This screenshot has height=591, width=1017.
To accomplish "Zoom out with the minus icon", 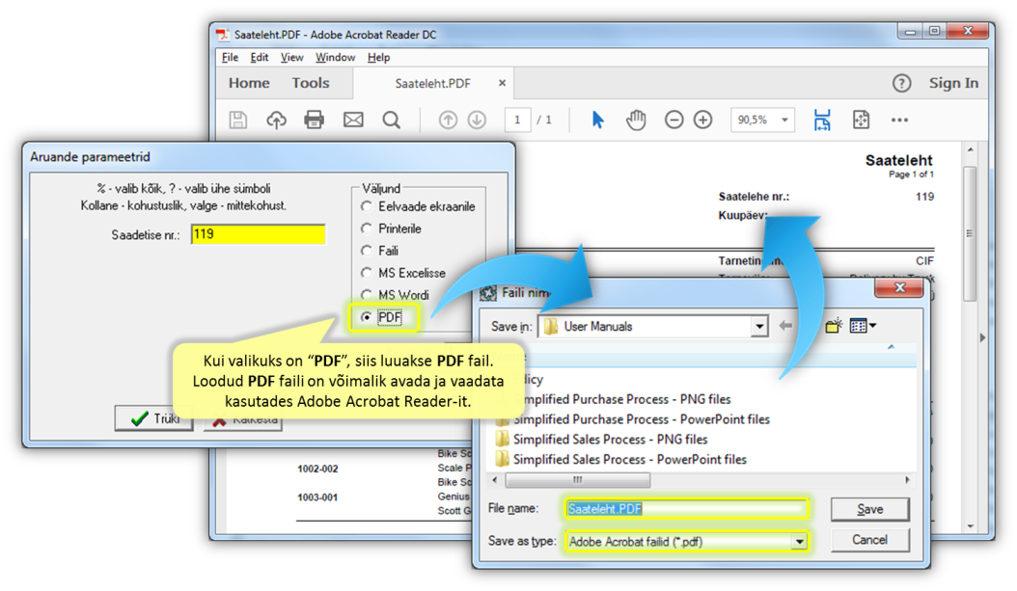I will coord(673,120).
